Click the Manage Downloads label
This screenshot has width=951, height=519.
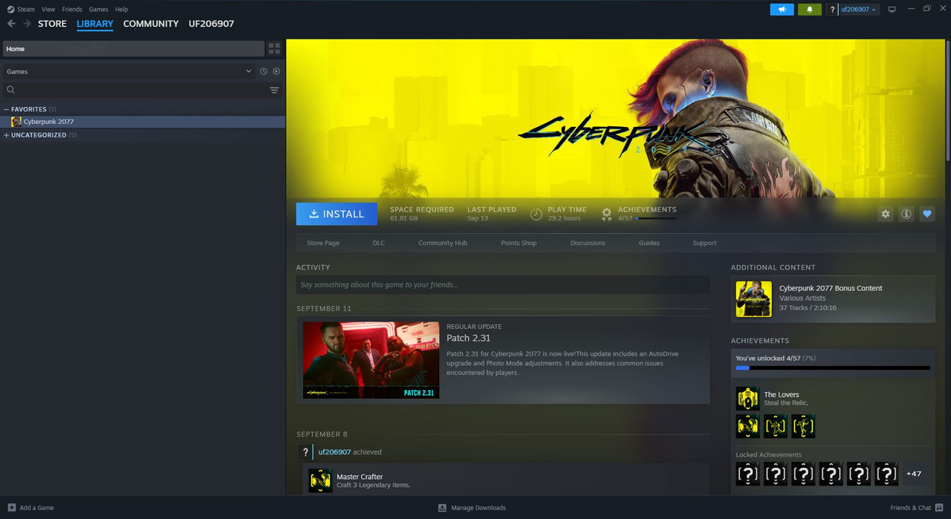point(478,508)
